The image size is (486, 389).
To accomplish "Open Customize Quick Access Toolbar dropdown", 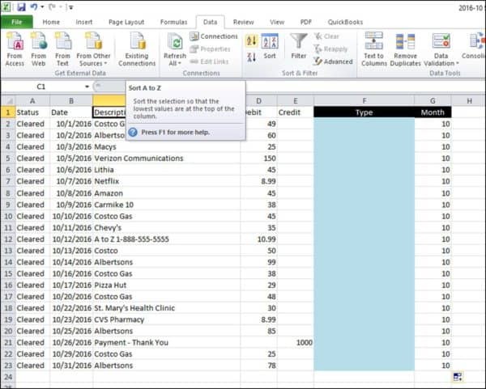I will (71, 7).
